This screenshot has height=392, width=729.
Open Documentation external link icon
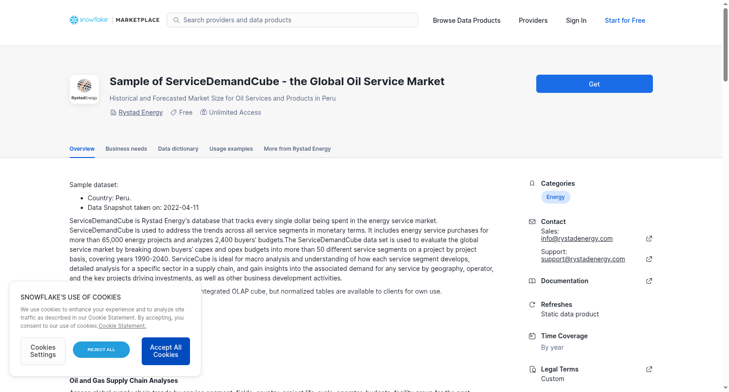(649, 281)
